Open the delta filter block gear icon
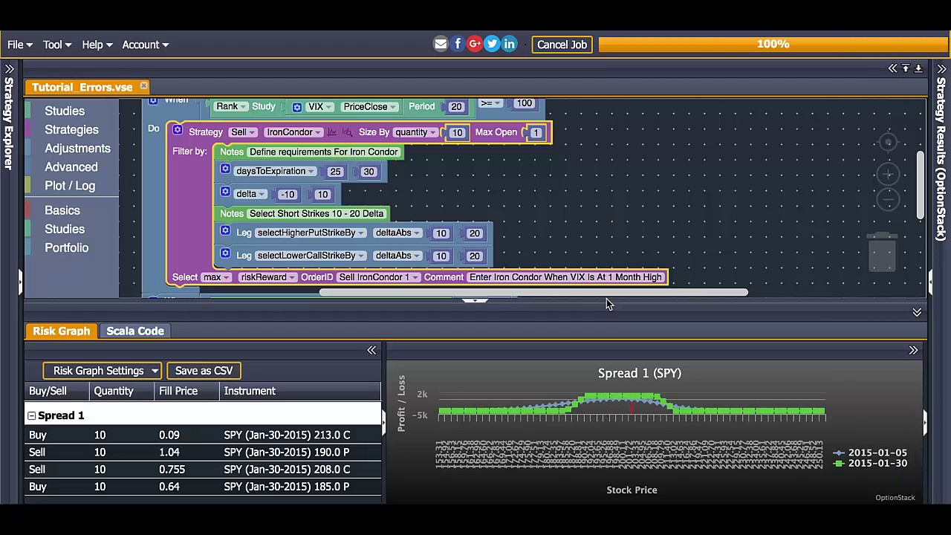 pos(225,192)
